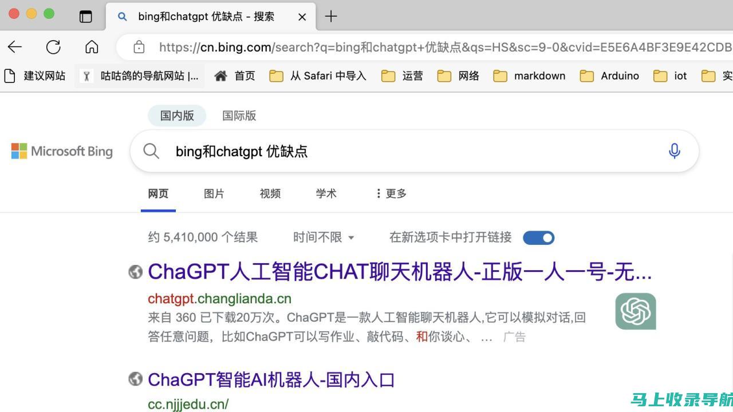This screenshot has height=412, width=733.
Task: Select the 网页 results tab
Action: [x=158, y=193]
